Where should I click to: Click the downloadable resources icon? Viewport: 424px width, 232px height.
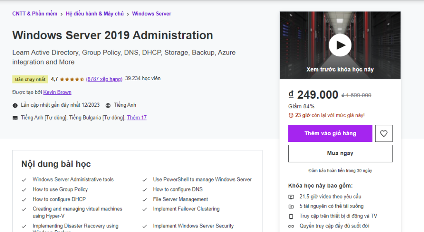point(291,206)
